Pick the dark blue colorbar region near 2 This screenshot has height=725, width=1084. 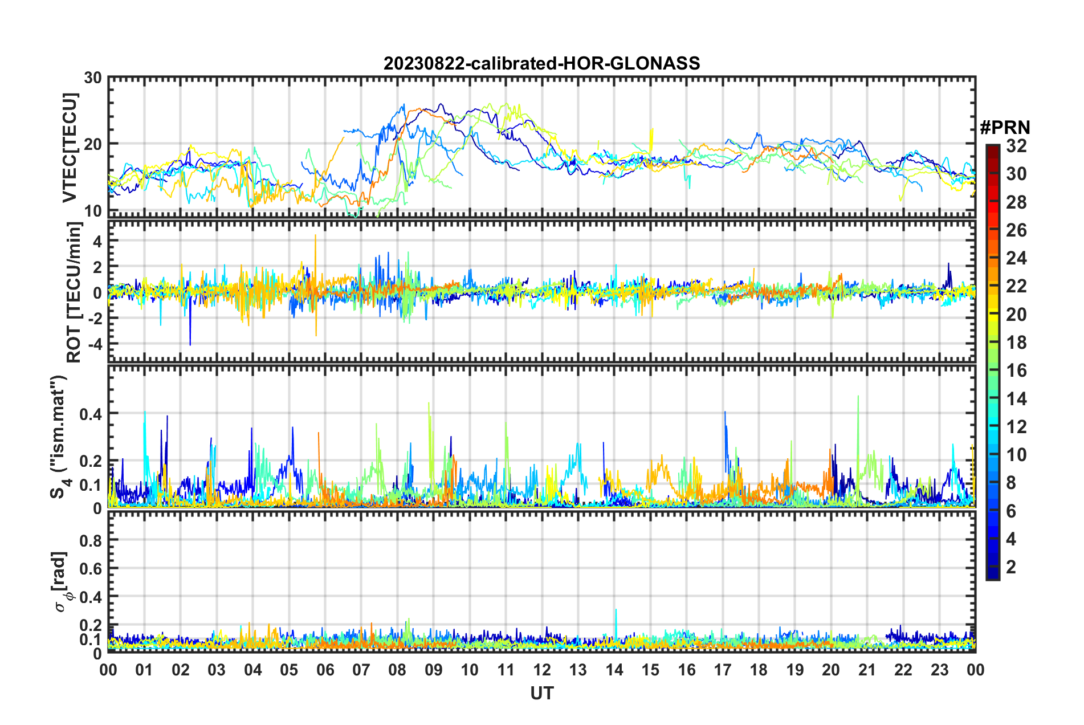993,567
